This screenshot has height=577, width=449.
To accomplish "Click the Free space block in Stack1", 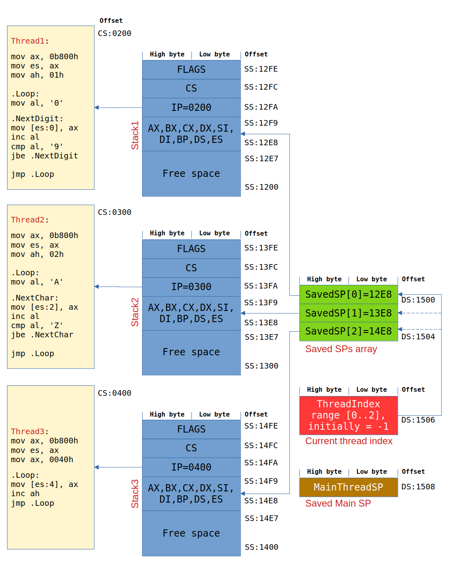I will (x=192, y=174).
